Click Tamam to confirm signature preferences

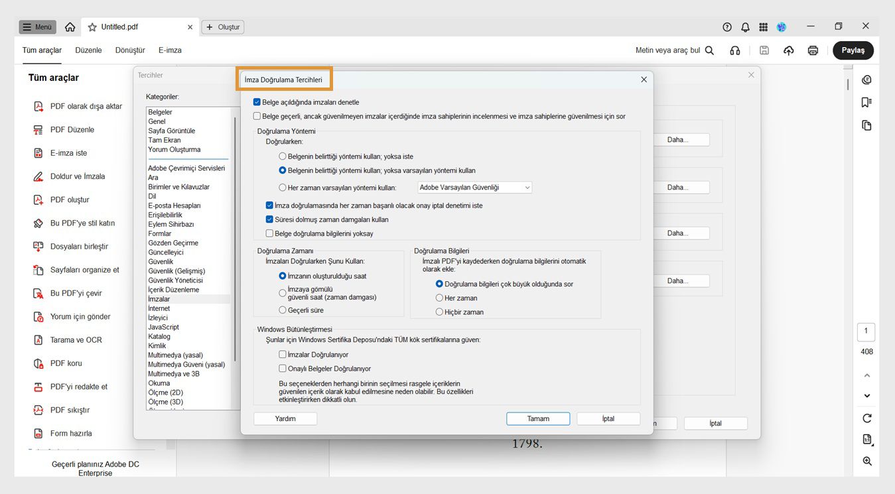click(538, 418)
